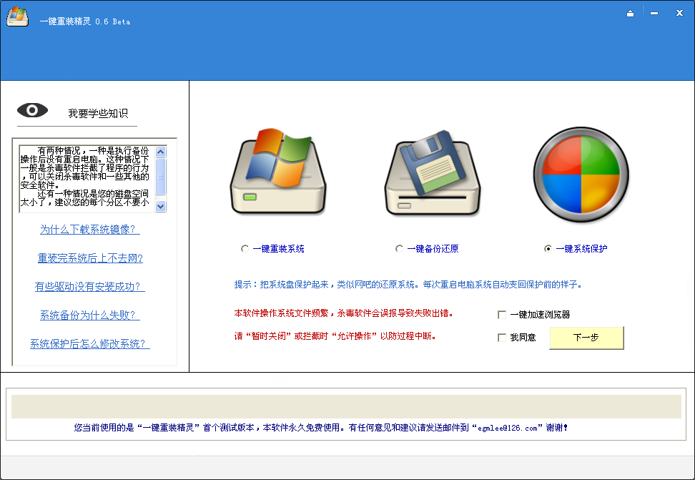
Task: Close the 一键重装精灵 window
Action: 679,13
